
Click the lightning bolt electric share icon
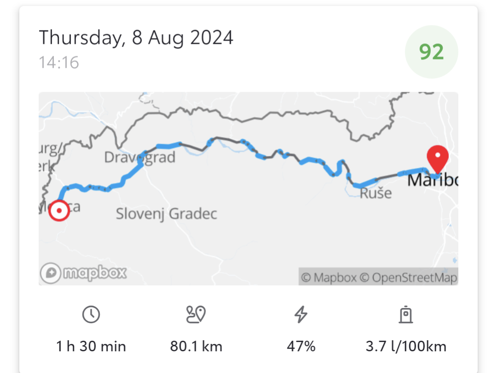(301, 314)
